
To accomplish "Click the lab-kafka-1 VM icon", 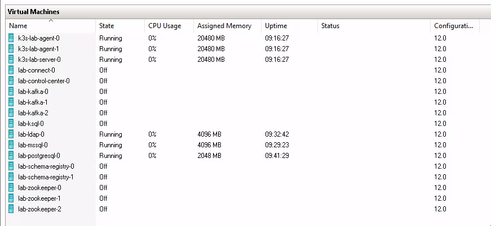I will coord(11,102).
